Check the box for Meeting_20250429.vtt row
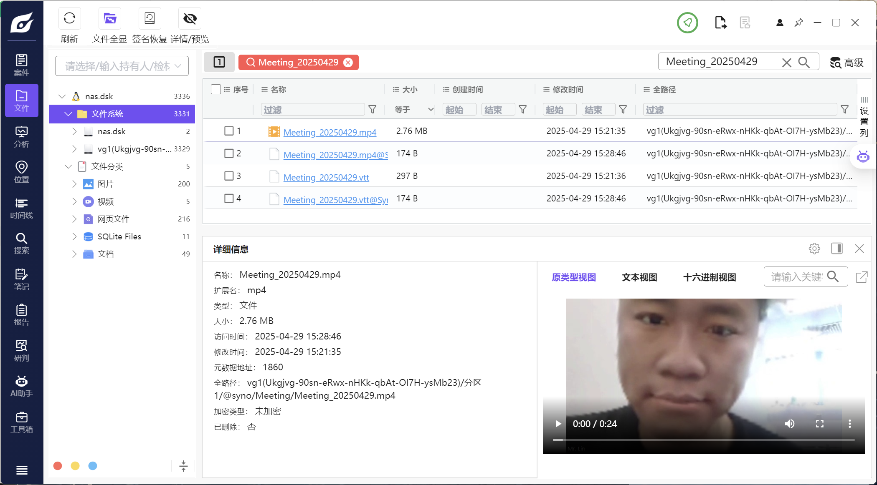877x485 pixels. pos(229,176)
